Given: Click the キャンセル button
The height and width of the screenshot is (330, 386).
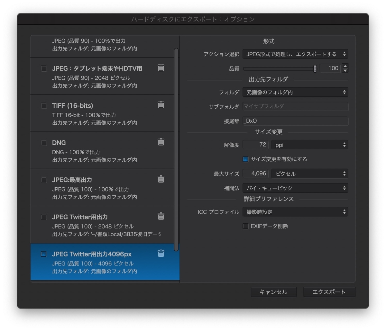Looking at the screenshot, I should coord(273,292).
